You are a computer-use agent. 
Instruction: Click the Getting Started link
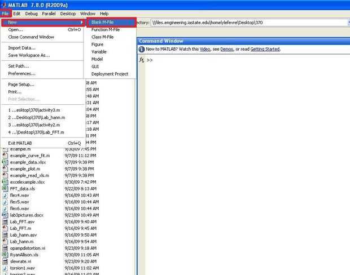[x=265, y=49]
